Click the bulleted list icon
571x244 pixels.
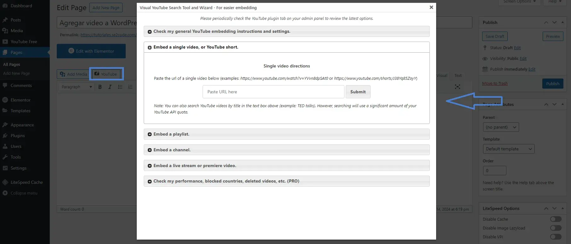[x=120, y=87]
